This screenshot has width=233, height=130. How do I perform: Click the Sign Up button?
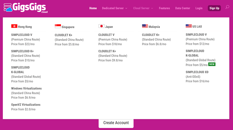coord(214,8)
